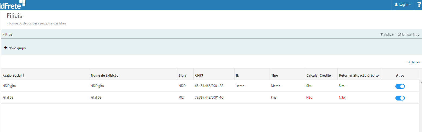422x132 pixels.
Task: Click the Sigla column header
Action: [x=182, y=76]
